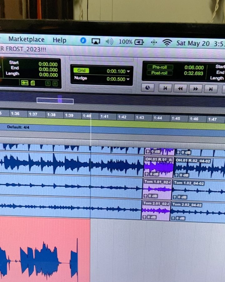Click the 1:40 mark on timeline ruler

87,116
